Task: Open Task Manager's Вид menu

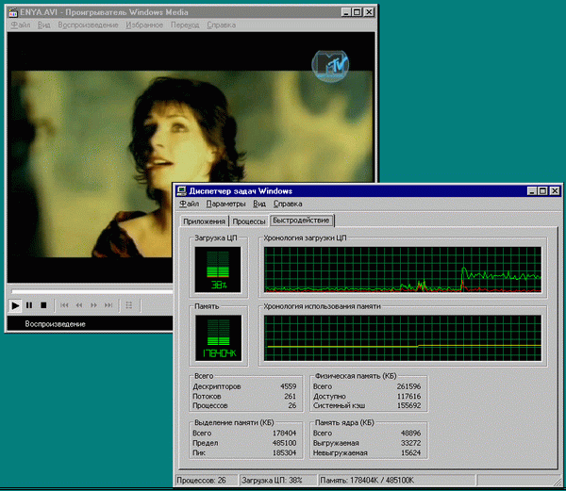Action: click(259, 204)
